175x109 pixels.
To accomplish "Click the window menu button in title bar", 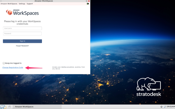I will tap(1, 1).
